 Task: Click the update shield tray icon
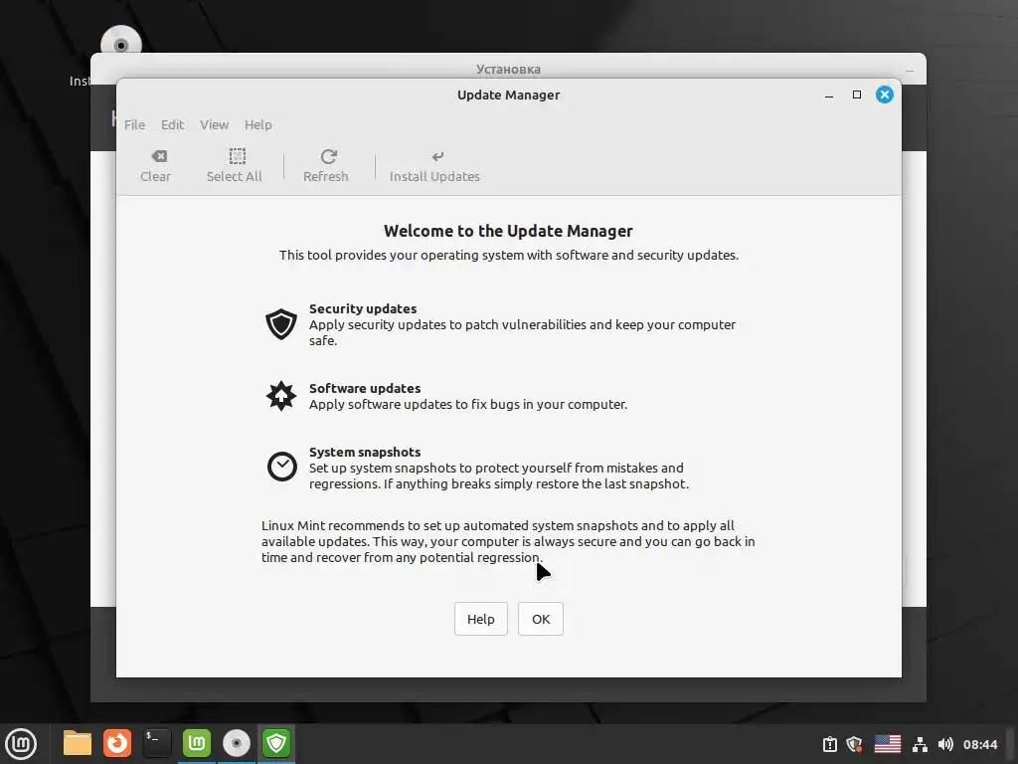[x=854, y=744]
